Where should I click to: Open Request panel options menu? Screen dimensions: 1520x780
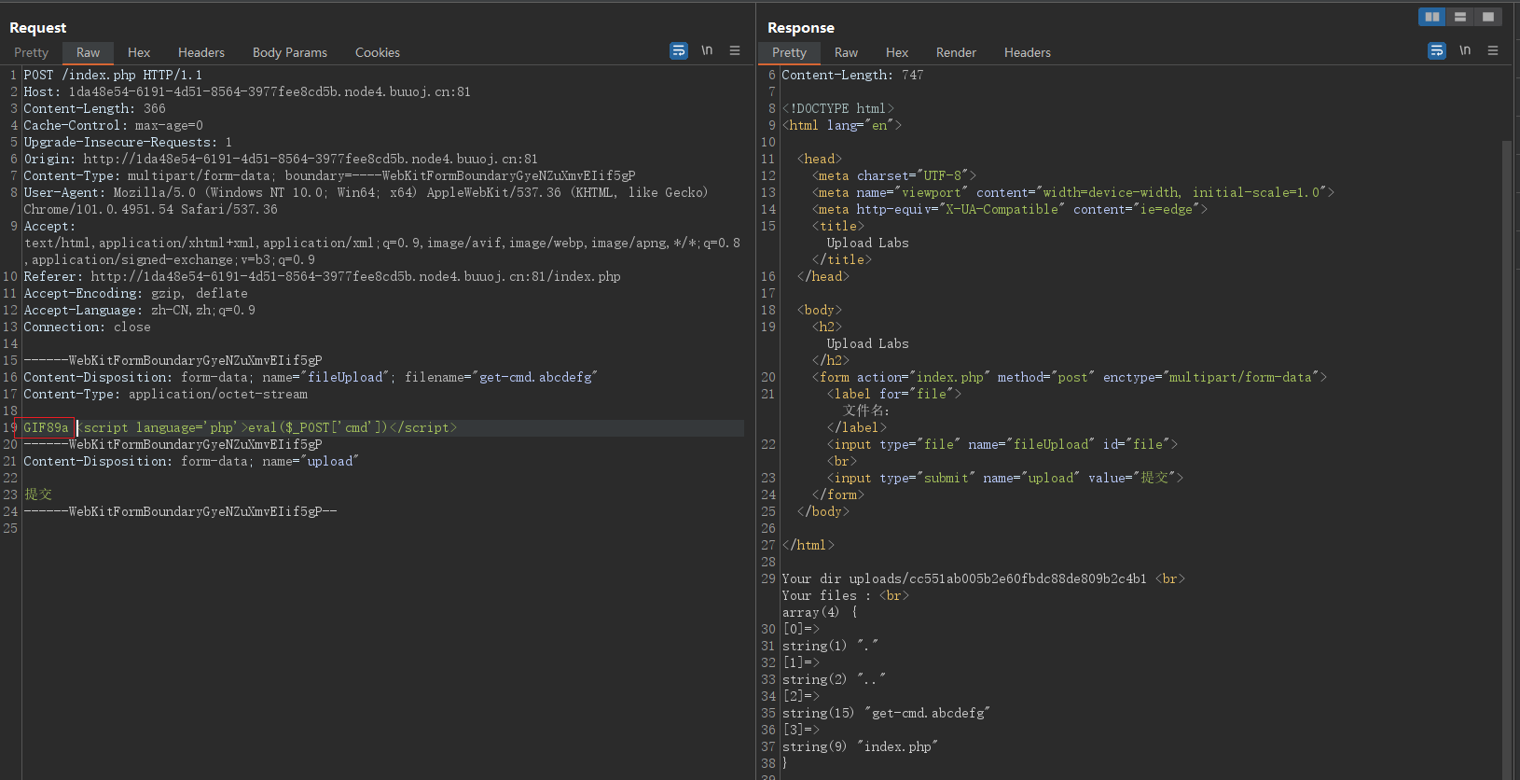735,50
